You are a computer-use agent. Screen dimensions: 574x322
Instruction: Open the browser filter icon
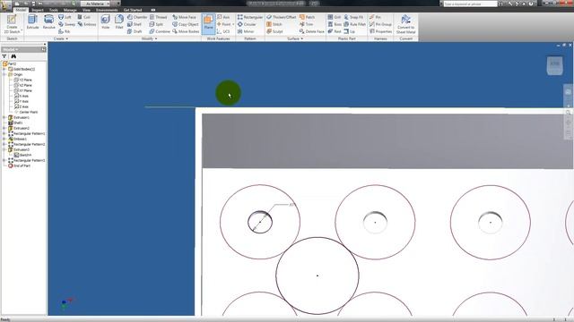click(4, 56)
